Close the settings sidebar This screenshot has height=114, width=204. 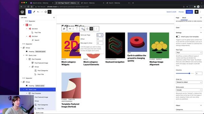(201, 18)
